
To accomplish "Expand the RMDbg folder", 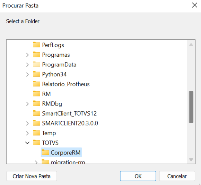I will pos(27,104).
